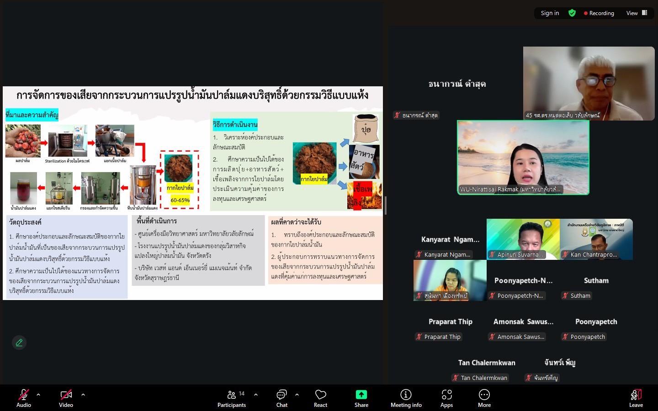Unmute the microphone with Audio button
The width and height of the screenshot is (658, 411).
[24, 397]
